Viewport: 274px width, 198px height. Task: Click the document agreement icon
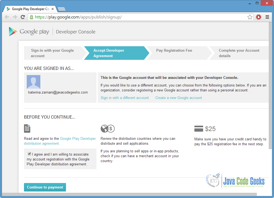[27, 129]
